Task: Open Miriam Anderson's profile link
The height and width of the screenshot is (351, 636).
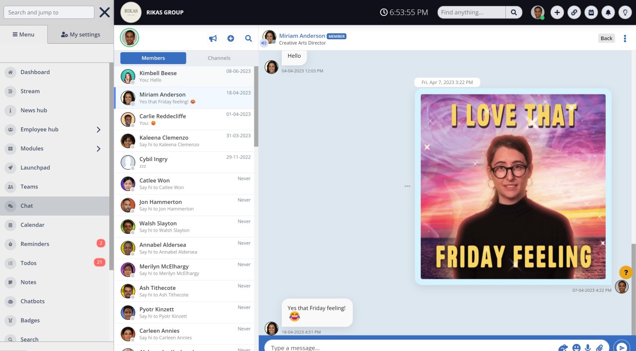Action: point(303,36)
